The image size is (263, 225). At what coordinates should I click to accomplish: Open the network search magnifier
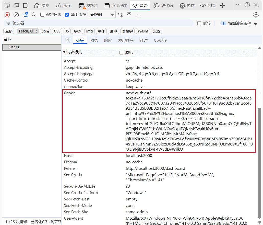pyautogui.click(x=34, y=15)
